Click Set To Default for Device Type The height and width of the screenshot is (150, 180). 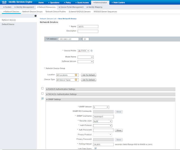(89, 80)
